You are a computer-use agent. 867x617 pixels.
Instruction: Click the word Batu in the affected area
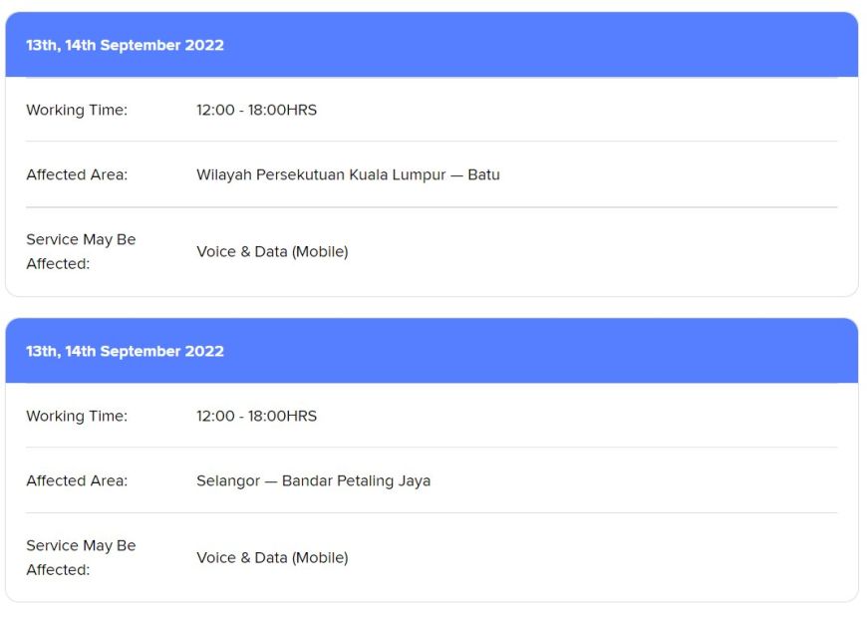pyautogui.click(x=483, y=174)
